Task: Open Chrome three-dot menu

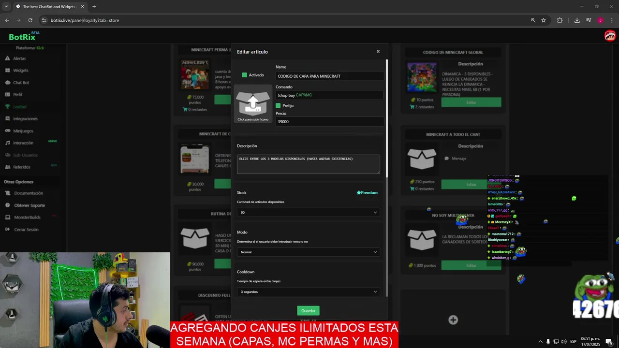Action: tap(611, 20)
